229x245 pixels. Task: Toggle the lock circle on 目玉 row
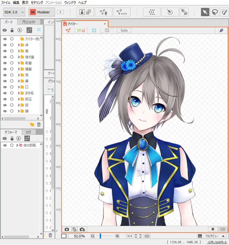tap(12, 99)
